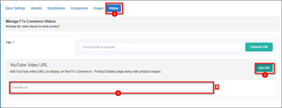Open the Basic Settings tab
The height and width of the screenshot is (108, 282).
tap(16, 8)
